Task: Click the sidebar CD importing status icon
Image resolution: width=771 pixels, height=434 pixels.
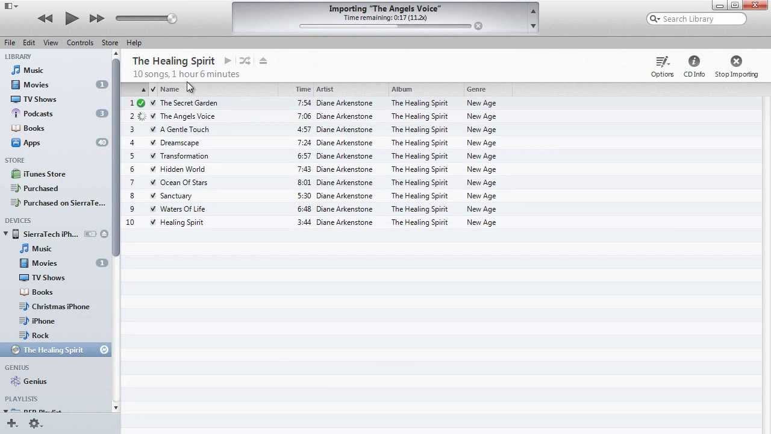Action: 104,350
